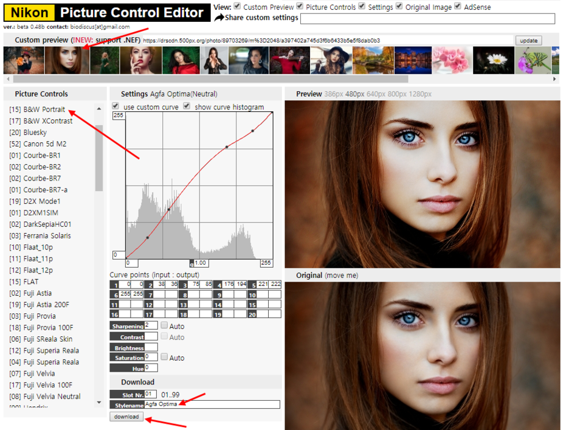The image size is (569, 430).
Task: Click the thumbnail strip horizontal scrollbar
Action: point(210,79)
